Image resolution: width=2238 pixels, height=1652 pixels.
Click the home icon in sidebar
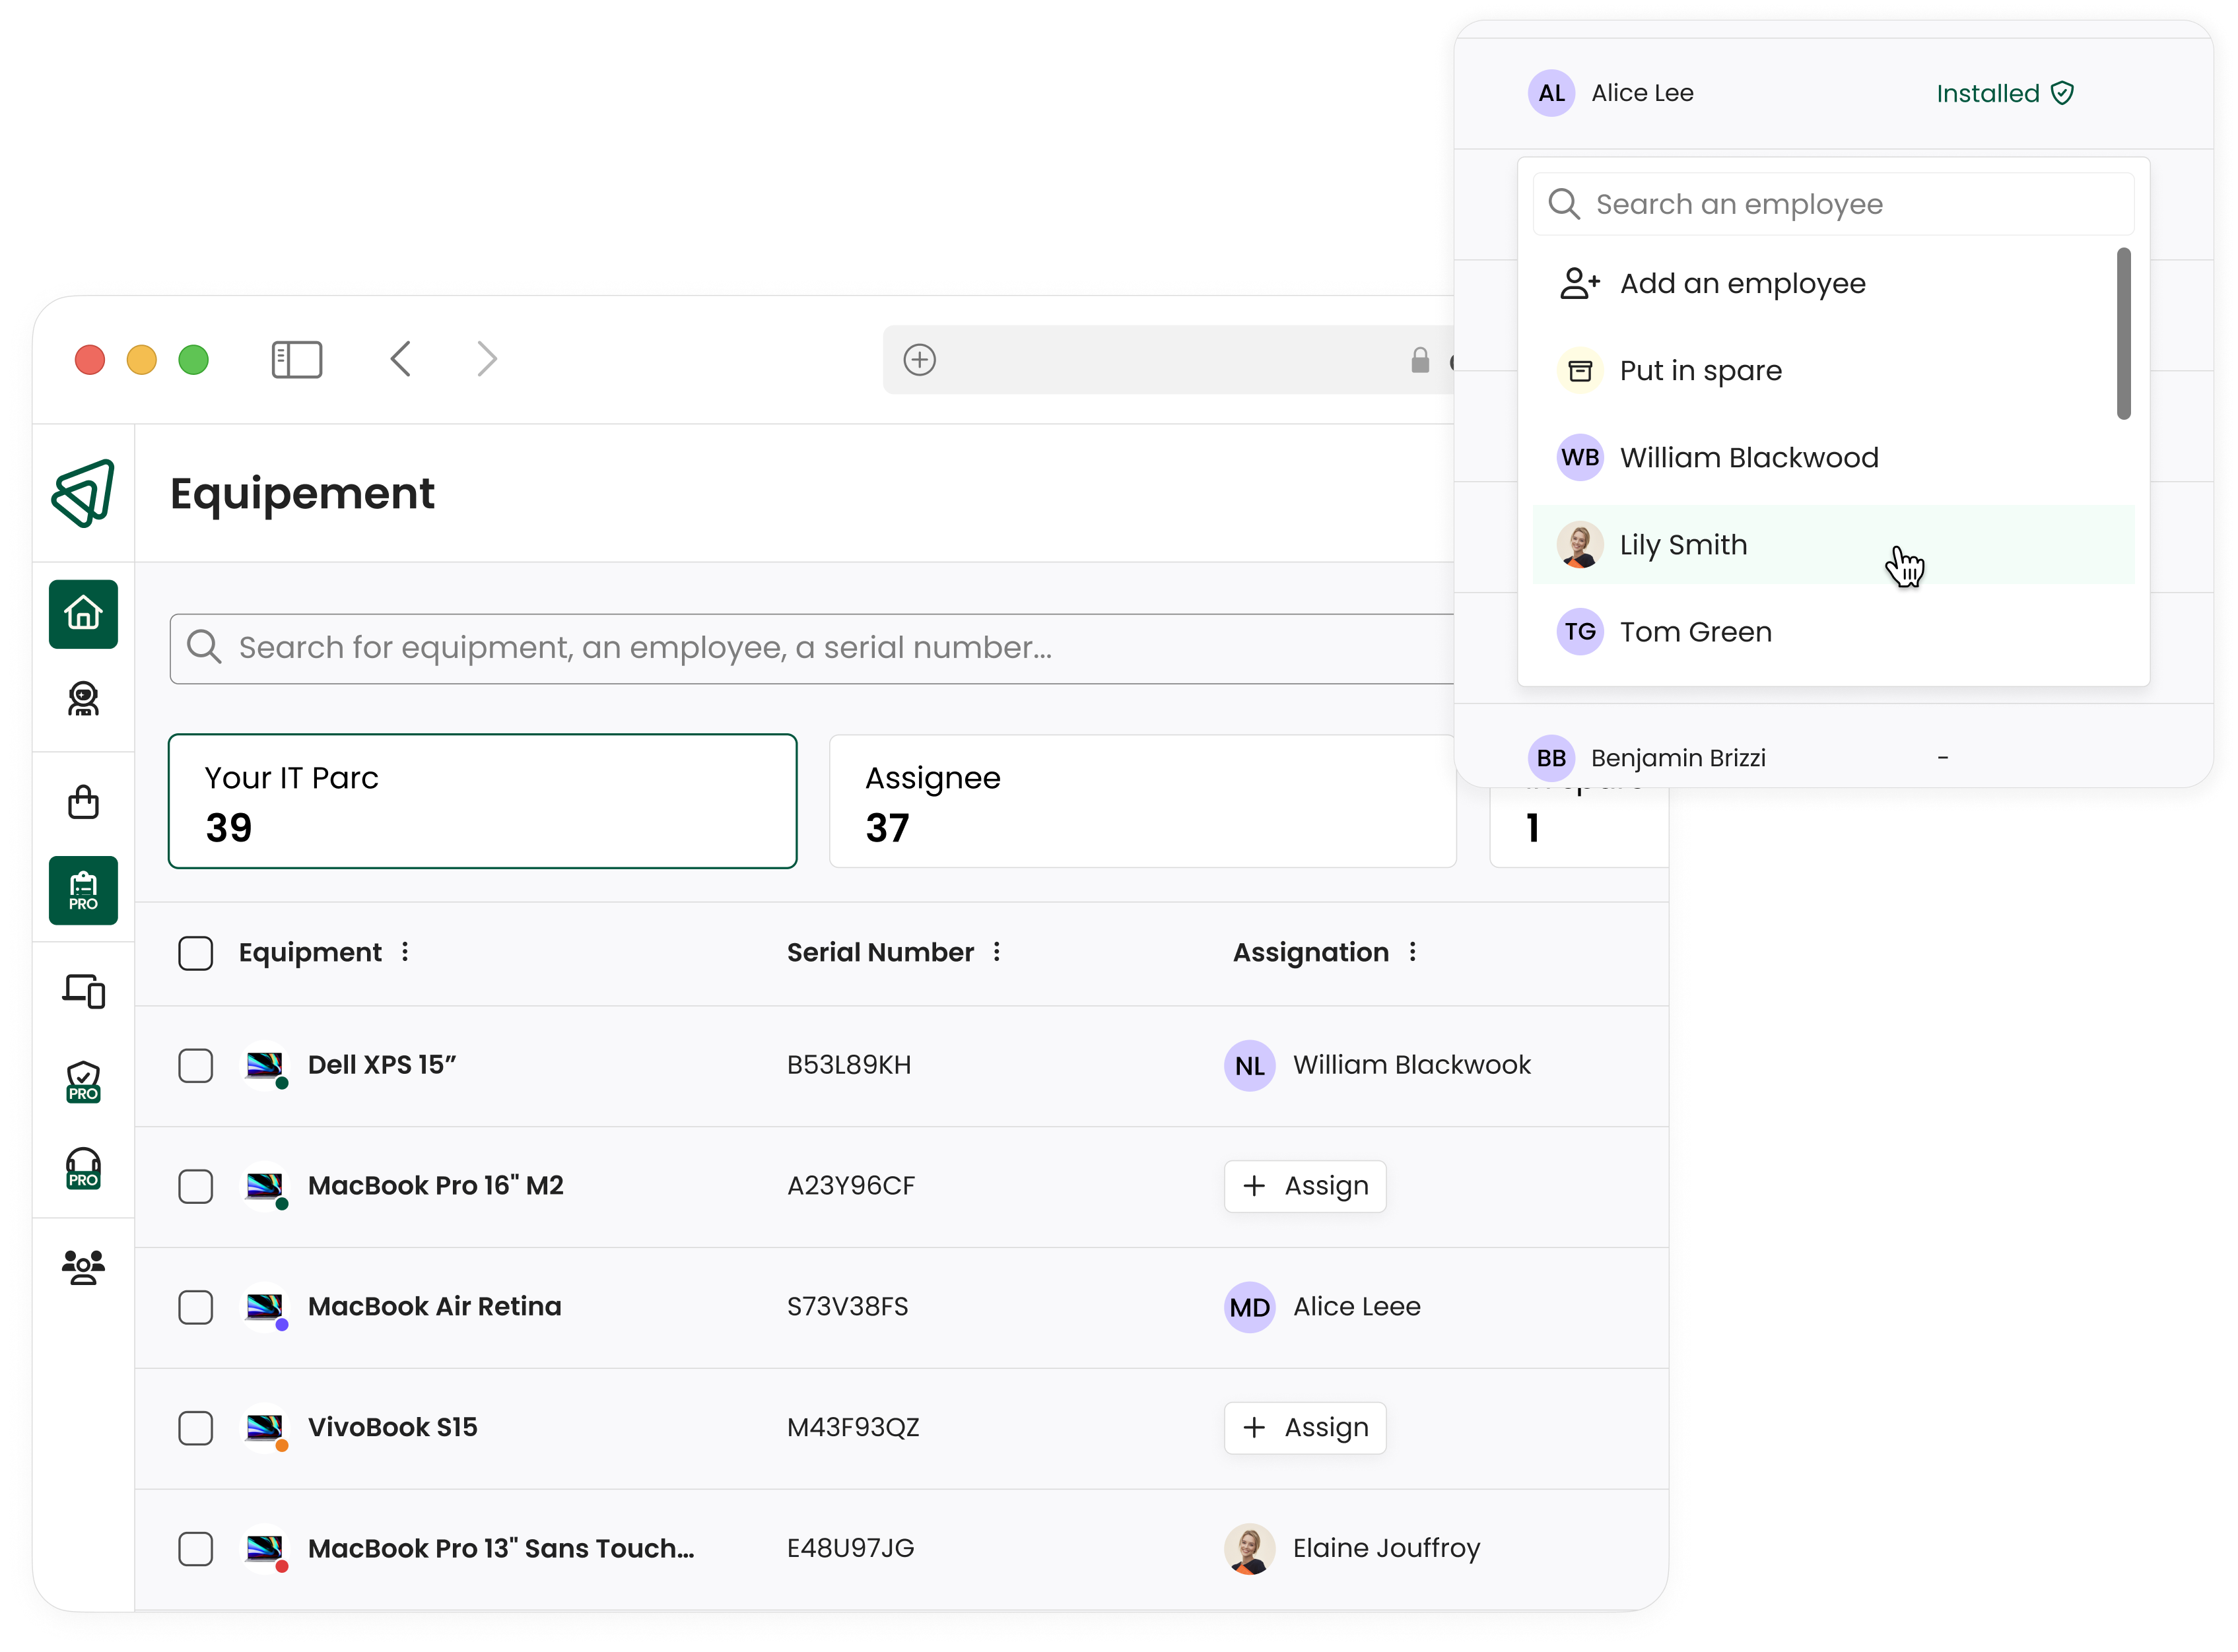click(83, 613)
